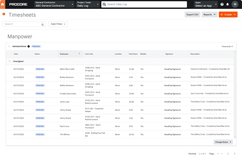Go to previous page arrow
Image resolution: width=242 pixels, height=162 pixels.
[228, 153]
